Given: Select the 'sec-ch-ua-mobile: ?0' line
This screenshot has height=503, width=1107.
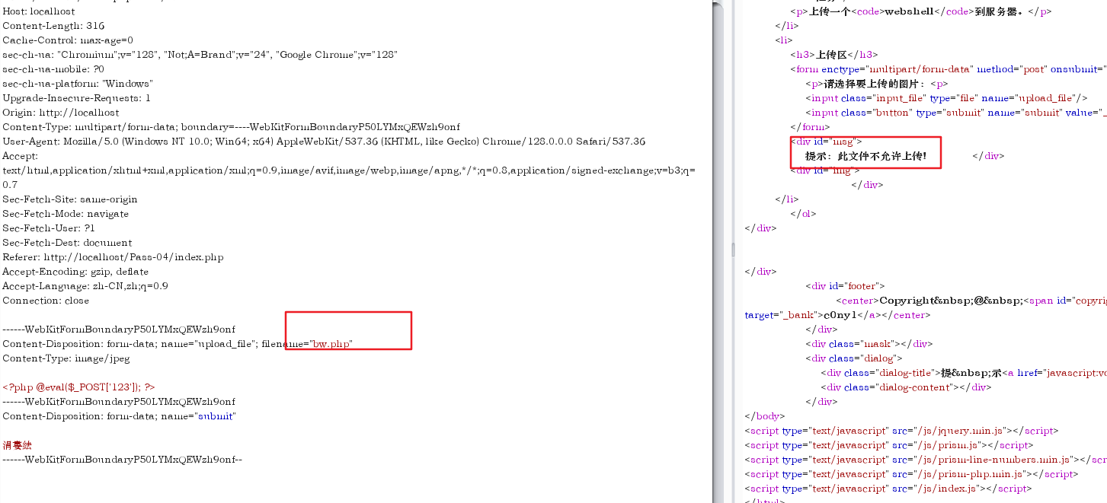Looking at the screenshot, I should pos(53,69).
